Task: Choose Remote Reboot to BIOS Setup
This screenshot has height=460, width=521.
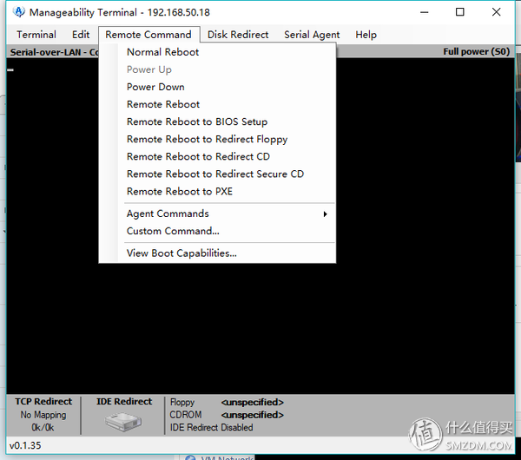Action: click(x=197, y=122)
